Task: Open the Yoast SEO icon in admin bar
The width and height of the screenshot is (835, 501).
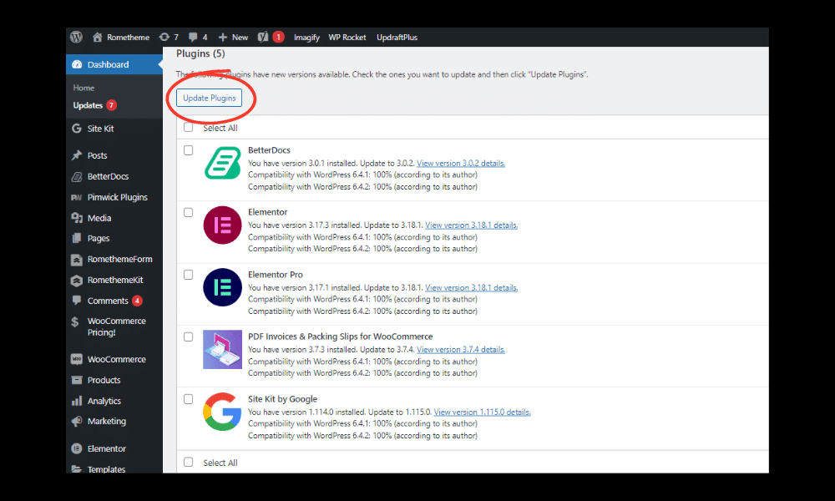Action: tap(262, 37)
